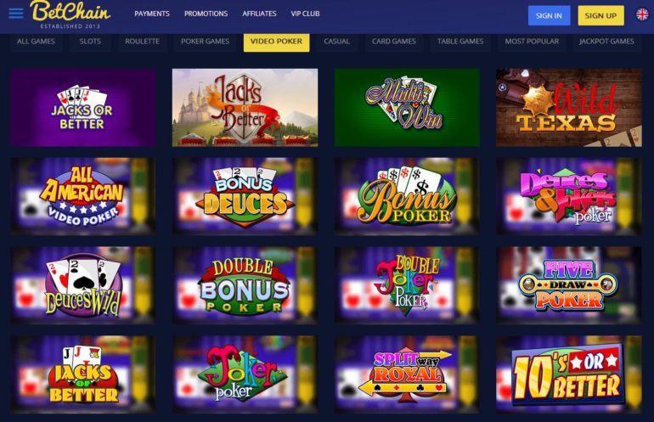Open Double Bonus Poker game
Screen dimensions: 654x422
pyautogui.click(x=245, y=285)
